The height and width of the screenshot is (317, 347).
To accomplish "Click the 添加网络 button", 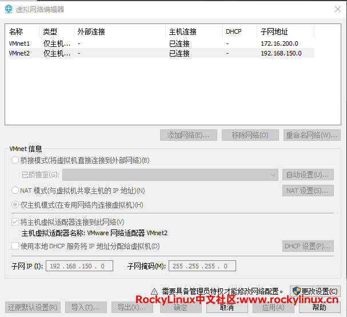I will pos(188,135).
